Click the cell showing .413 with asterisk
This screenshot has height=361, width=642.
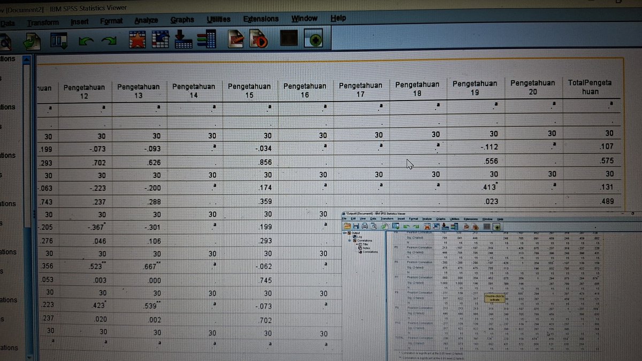click(490, 187)
